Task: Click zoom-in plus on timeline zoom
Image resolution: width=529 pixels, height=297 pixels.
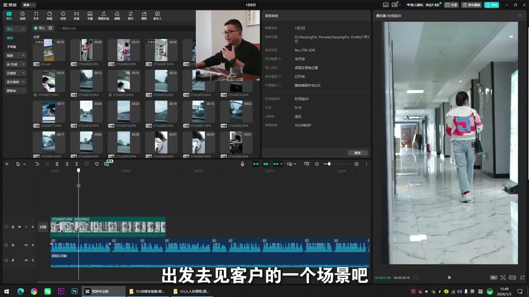Action: point(357,164)
